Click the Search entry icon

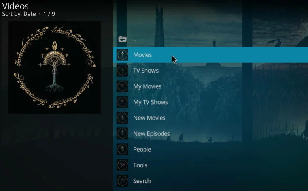(x=123, y=181)
